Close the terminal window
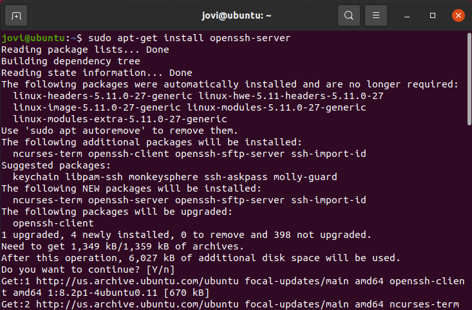This screenshot has width=472, height=310. [458, 15]
